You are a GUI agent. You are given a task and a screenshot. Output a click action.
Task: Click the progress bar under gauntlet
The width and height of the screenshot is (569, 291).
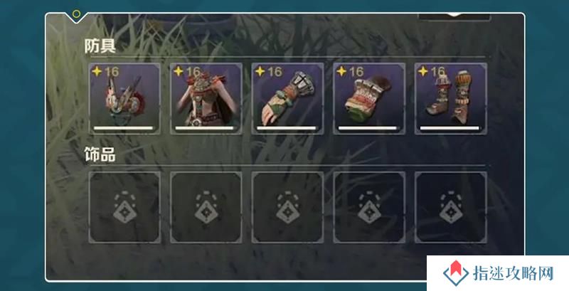pyautogui.click(x=286, y=128)
